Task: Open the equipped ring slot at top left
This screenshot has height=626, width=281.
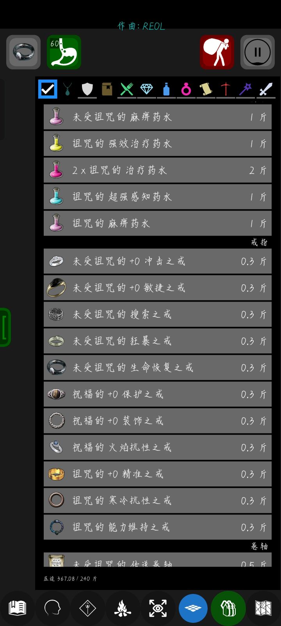Action: click(x=23, y=52)
